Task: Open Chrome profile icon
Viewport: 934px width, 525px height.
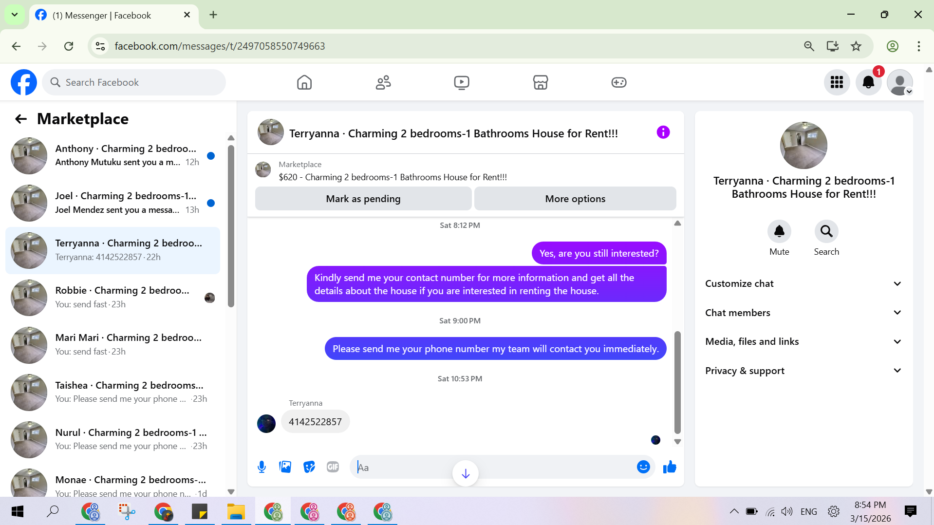Action: point(893,46)
